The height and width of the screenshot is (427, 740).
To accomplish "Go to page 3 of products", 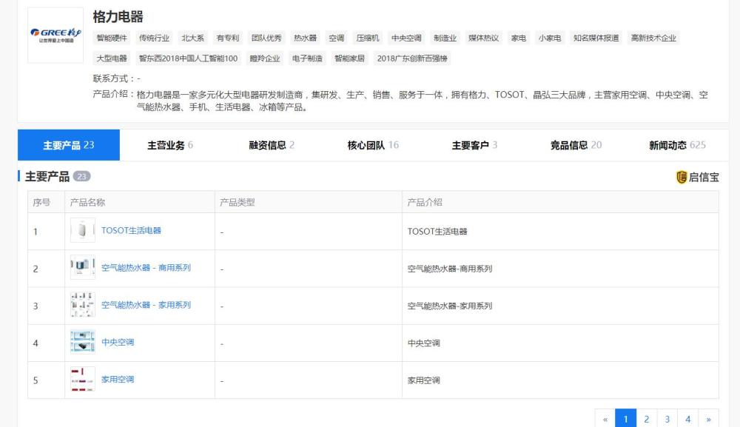I will pyautogui.click(x=667, y=419).
